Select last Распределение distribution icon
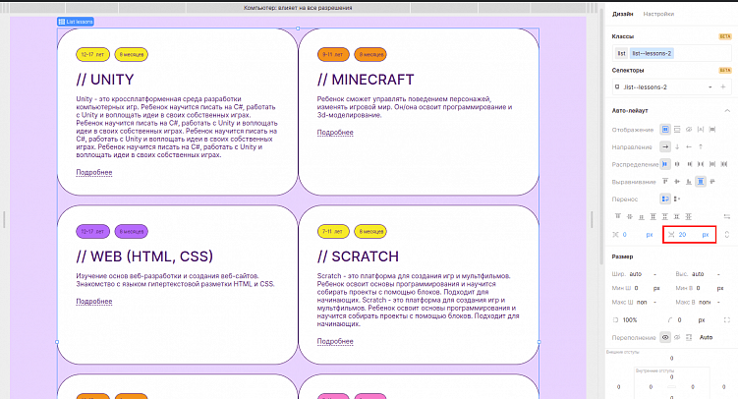The image size is (738, 399). coord(724,164)
